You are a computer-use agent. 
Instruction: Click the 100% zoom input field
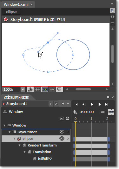point(11,89)
